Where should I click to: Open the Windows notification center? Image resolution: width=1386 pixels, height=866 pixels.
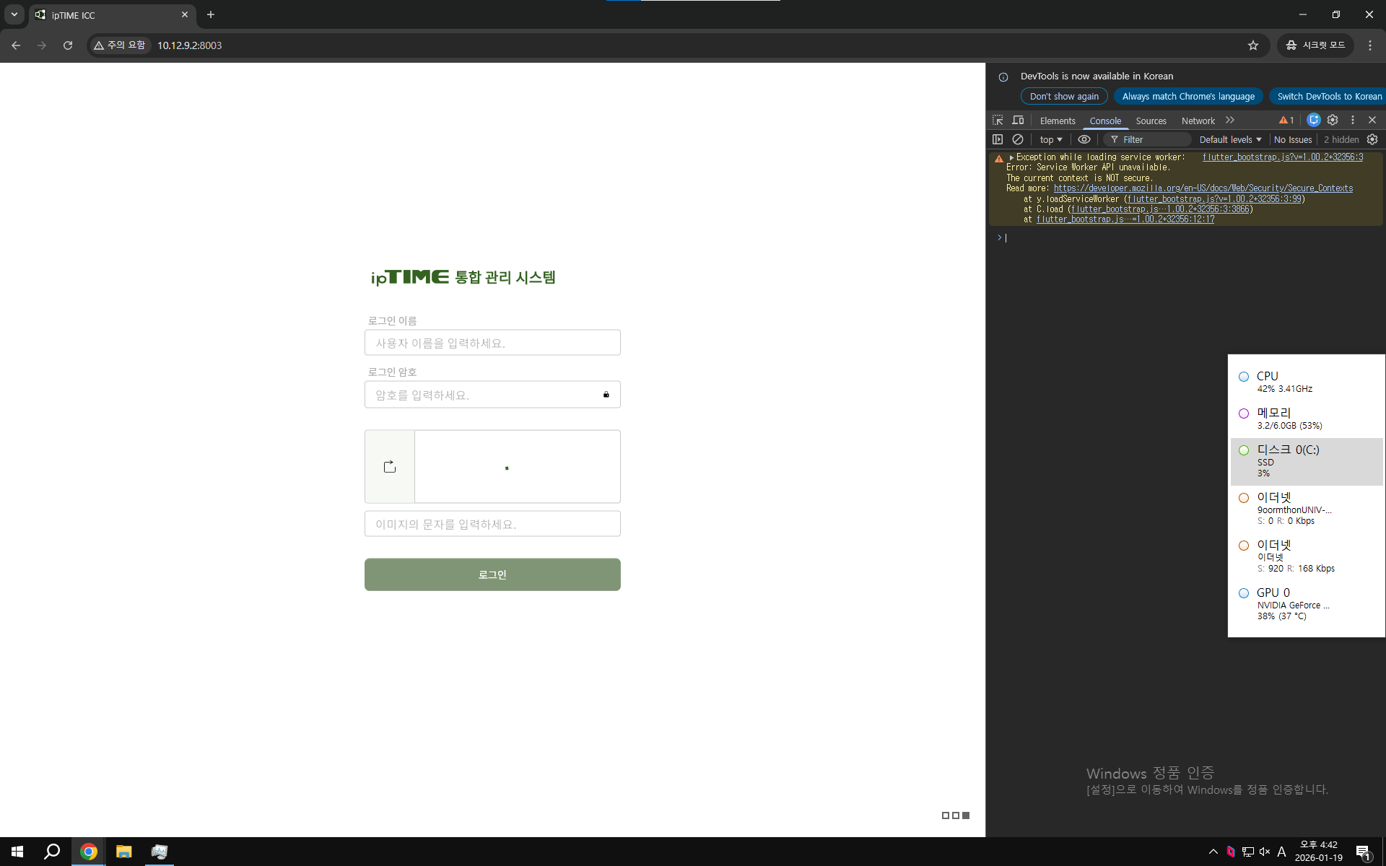(1363, 852)
